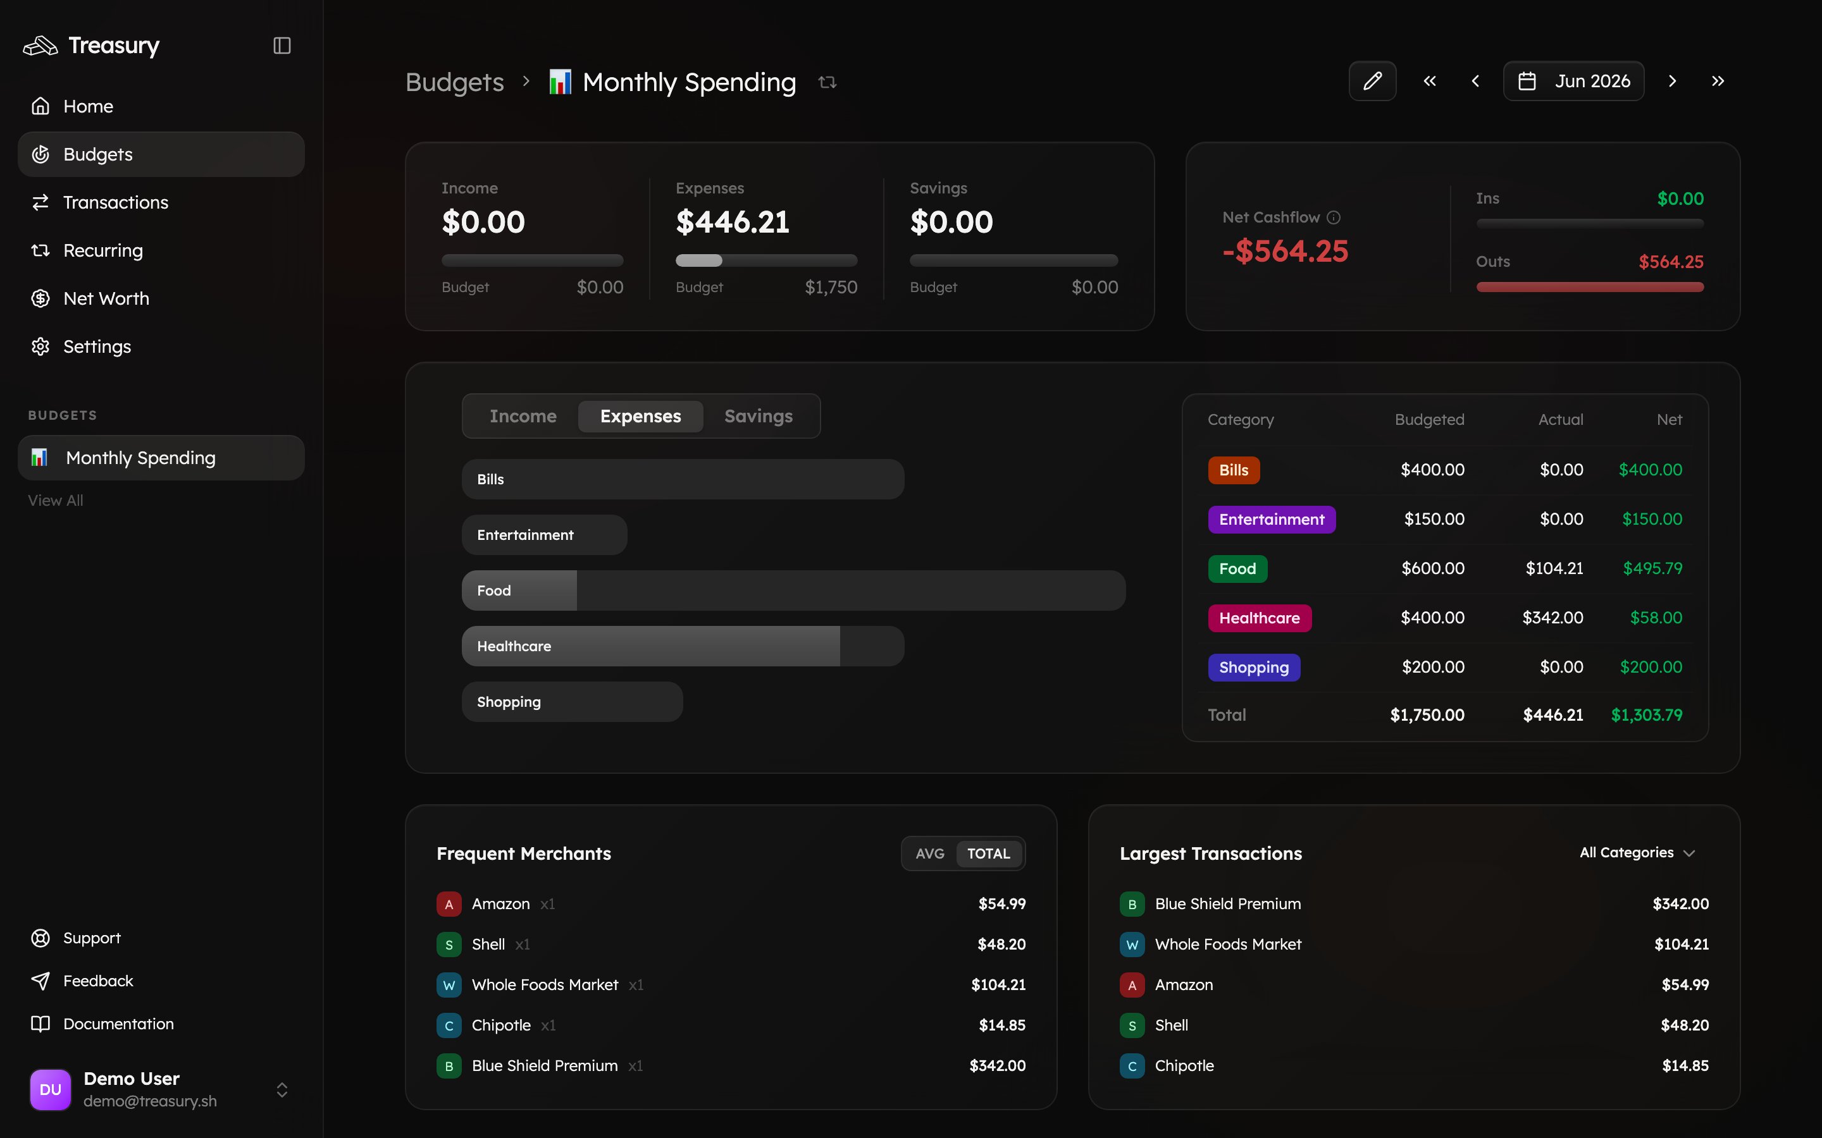The width and height of the screenshot is (1822, 1138).
Task: Click the Net Worth dollar icon
Action: [x=40, y=299]
